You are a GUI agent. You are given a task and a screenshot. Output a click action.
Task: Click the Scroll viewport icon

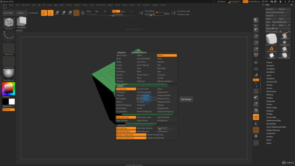tap(256, 30)
